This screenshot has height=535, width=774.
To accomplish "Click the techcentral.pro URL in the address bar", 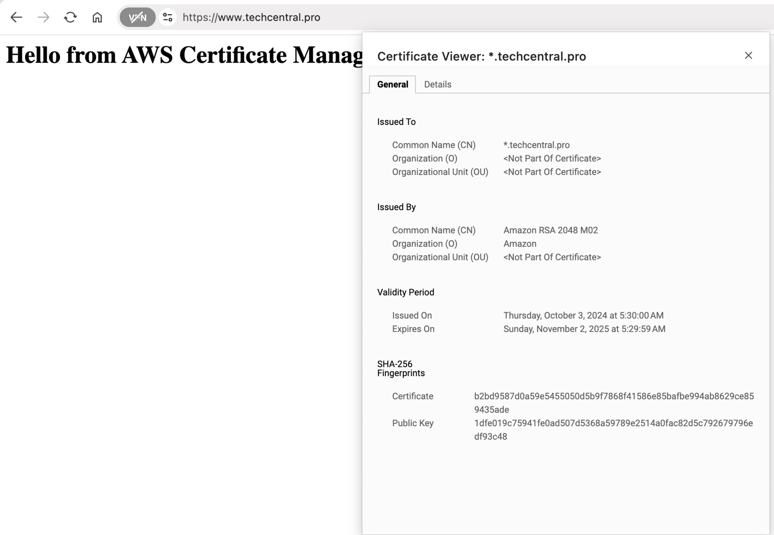I will [x=251, y=17].
